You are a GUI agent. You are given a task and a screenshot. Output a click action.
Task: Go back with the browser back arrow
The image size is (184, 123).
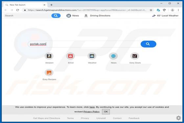point(6,10)
